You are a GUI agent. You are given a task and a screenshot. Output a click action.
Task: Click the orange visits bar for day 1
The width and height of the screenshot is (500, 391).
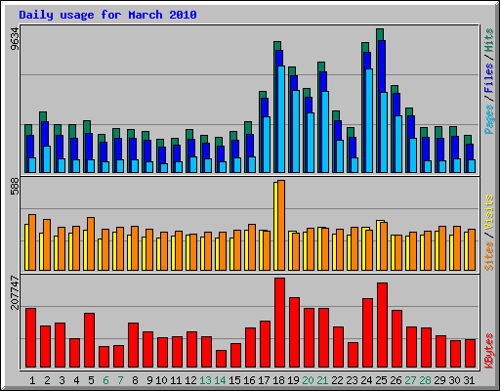pyautogui.click(x=32, y=242)
